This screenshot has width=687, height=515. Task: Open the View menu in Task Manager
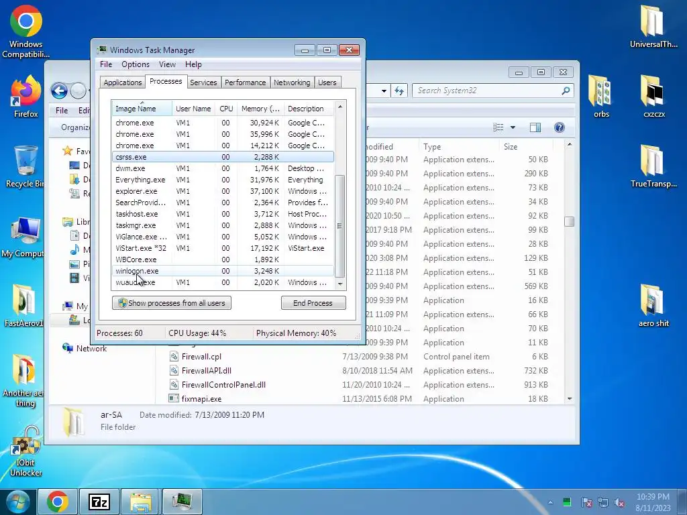[167, 64]
